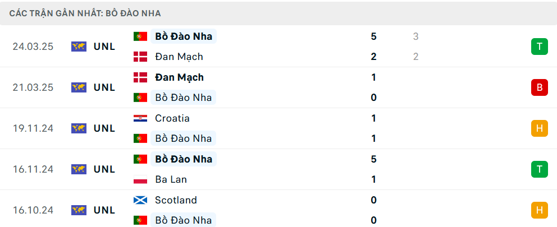Click the red B result badge
The width and height of the screenshot is (557, 227).
[x=539, y=87]
